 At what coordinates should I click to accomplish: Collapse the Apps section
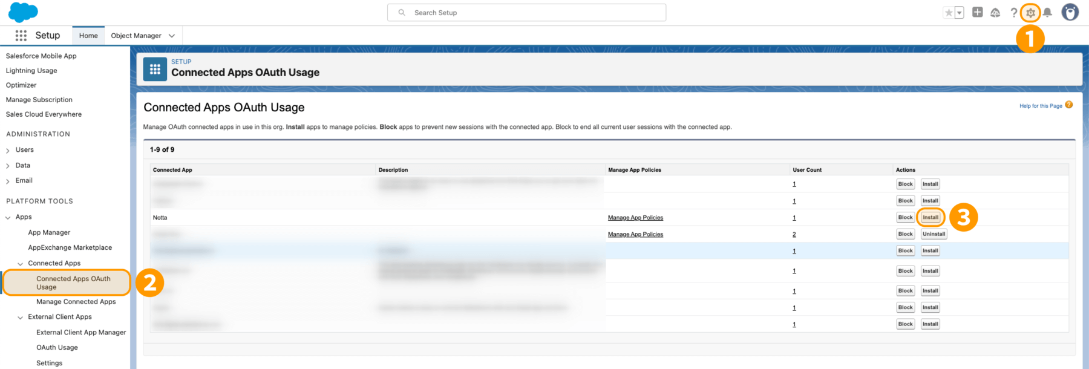pyautogui.click(x=8, y=217)
